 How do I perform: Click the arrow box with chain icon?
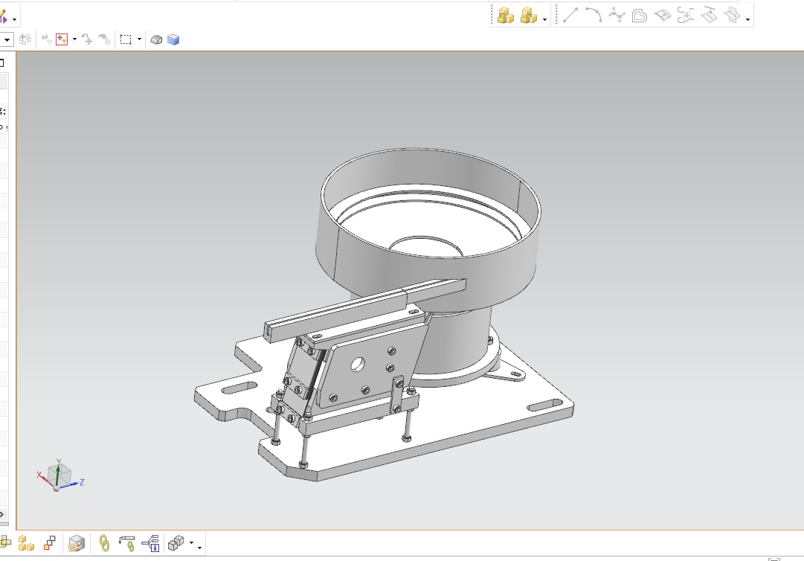click(126, 544)
